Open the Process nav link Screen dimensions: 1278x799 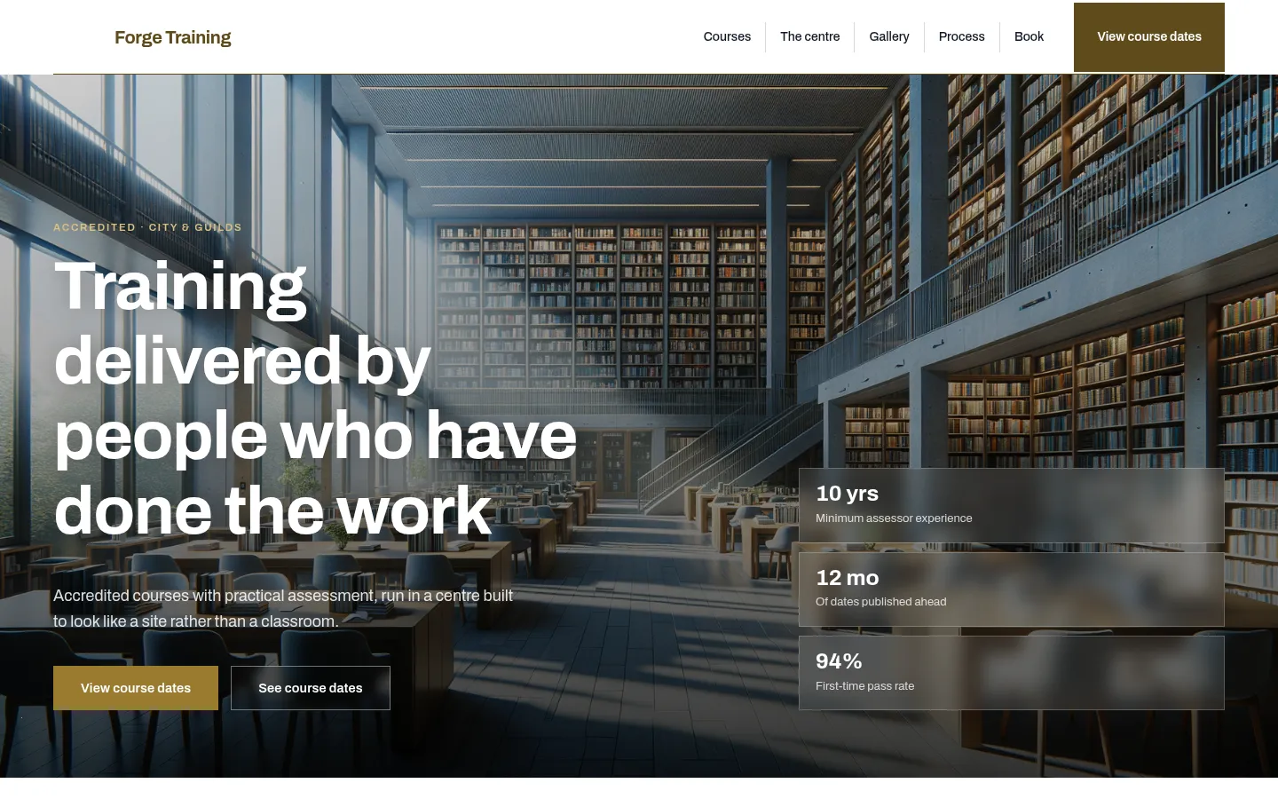coord(961,36)
